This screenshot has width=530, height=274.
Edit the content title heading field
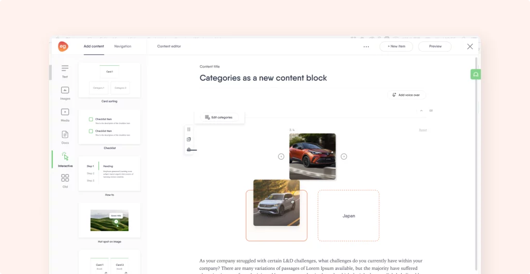pyautogui.click(x=263, y=78)
